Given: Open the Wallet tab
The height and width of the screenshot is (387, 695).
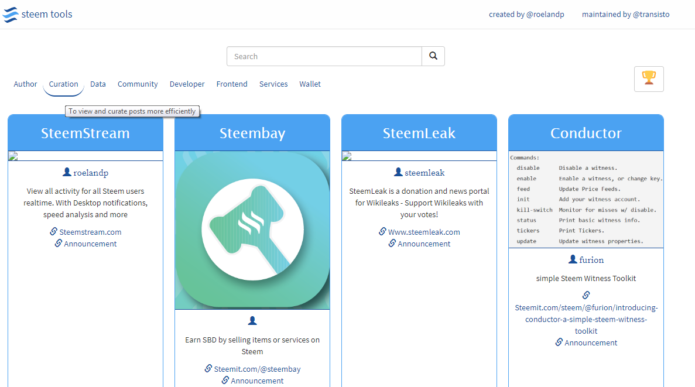Looking at the screenshot, I should pos(310,84).
